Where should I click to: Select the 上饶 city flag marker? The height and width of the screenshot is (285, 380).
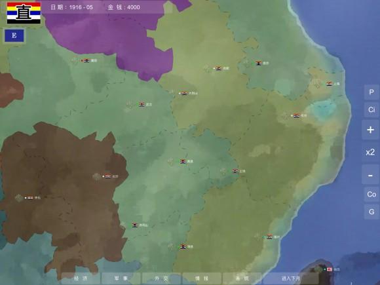[x=235, y=171]
